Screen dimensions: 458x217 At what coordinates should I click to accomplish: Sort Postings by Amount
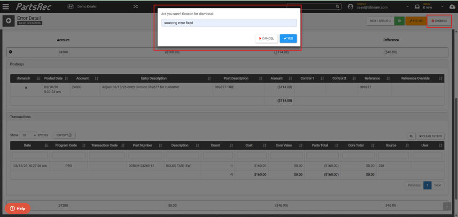[x=279, y=78]
